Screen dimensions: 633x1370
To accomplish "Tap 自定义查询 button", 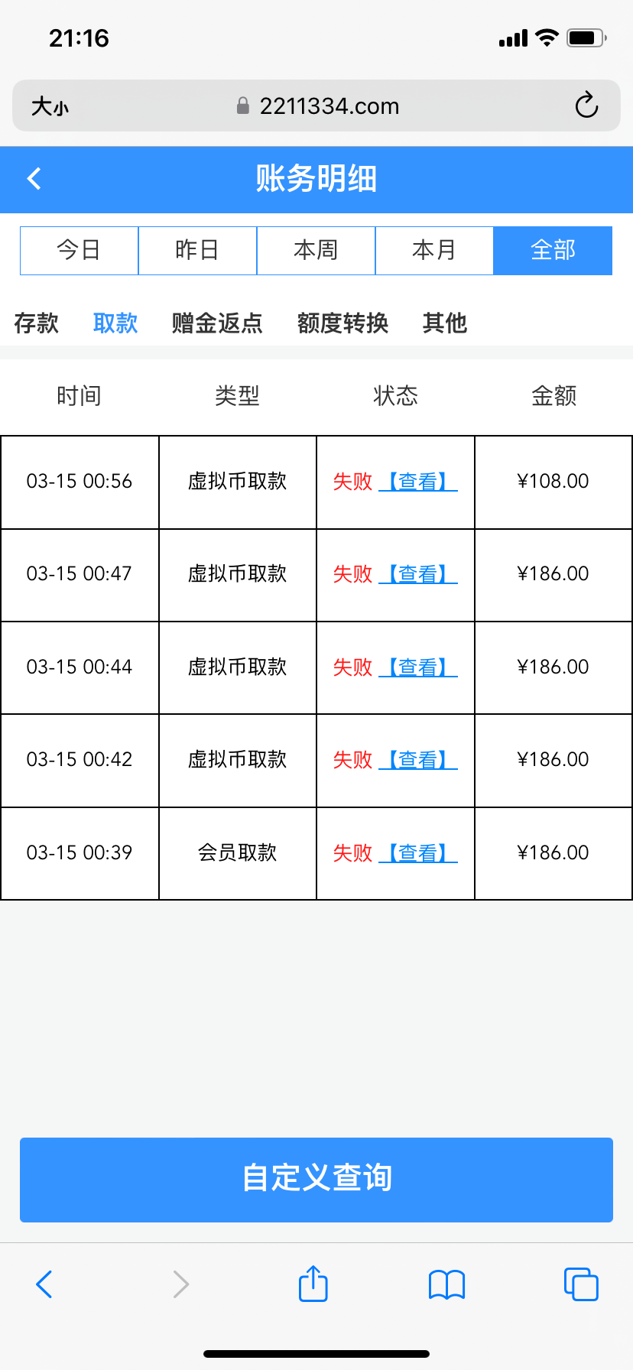I will (316, 1179).
